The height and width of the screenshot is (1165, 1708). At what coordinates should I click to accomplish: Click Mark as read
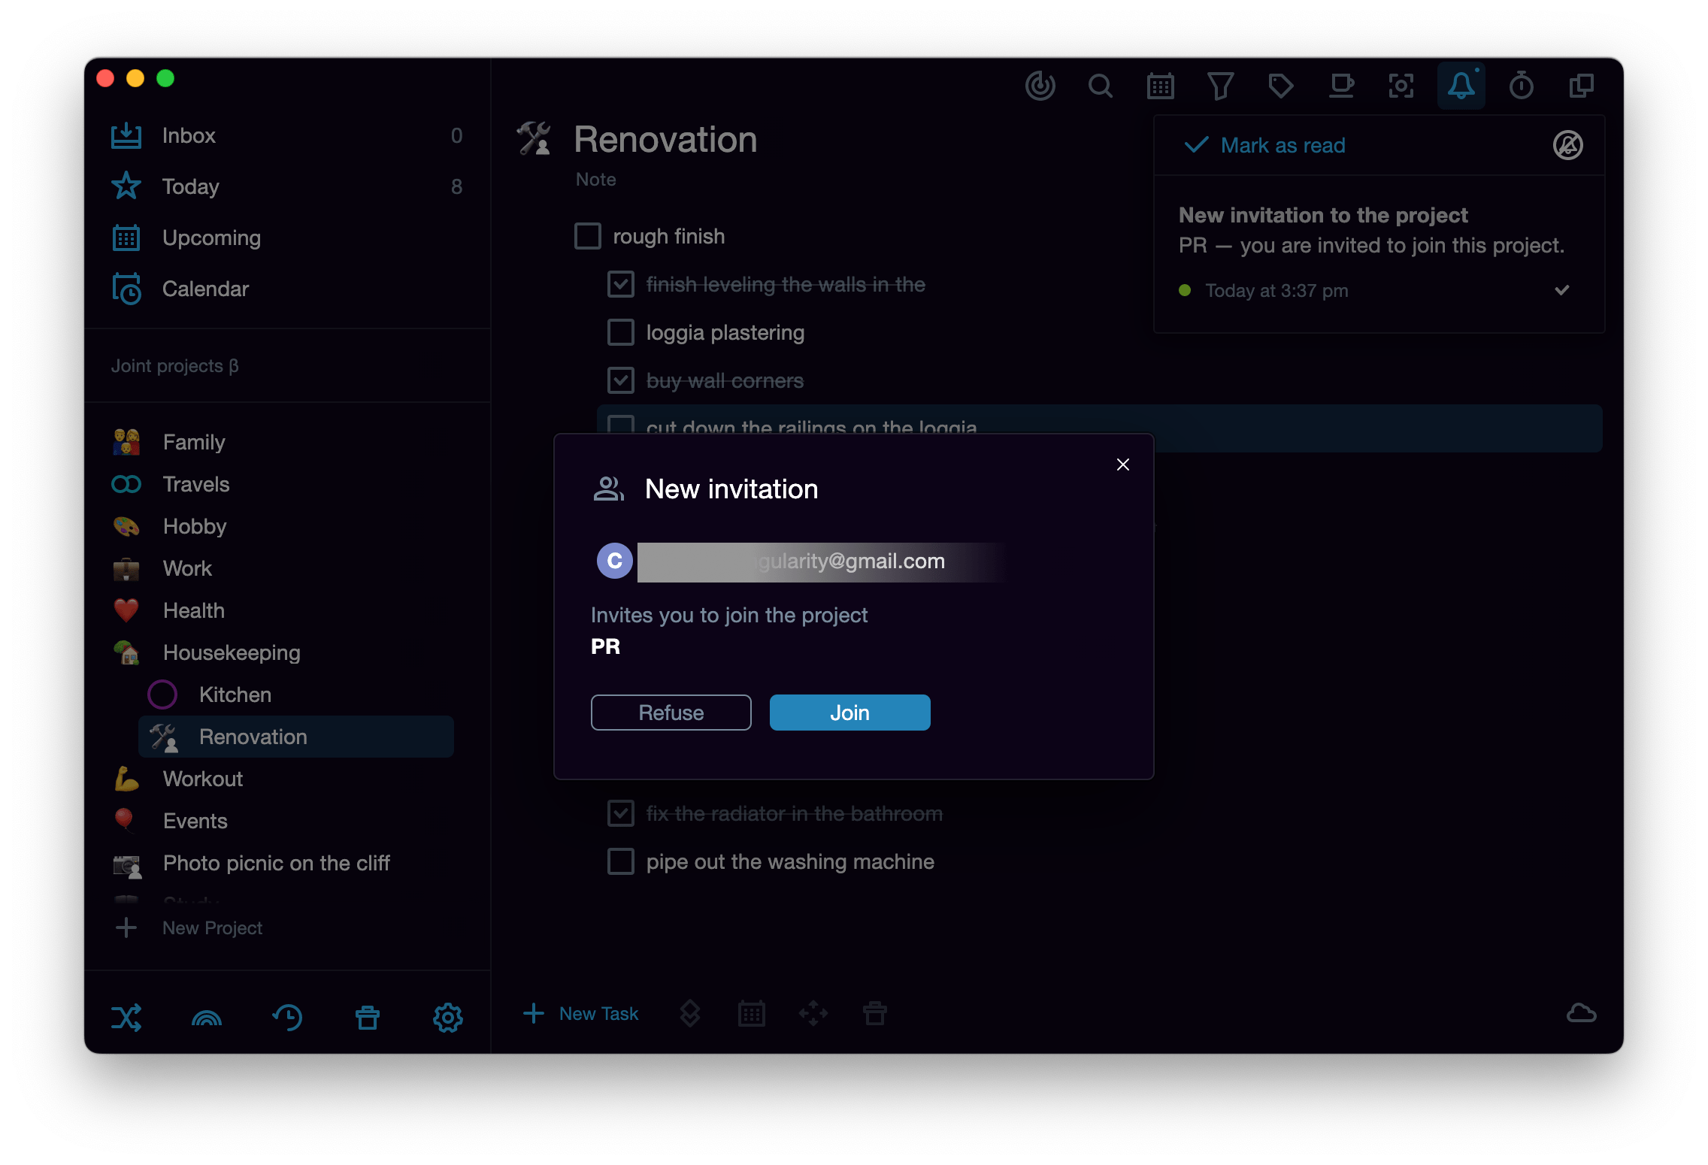[1264, 145]
